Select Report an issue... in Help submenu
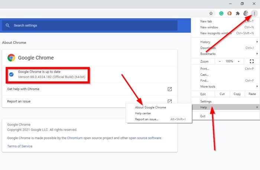This screenshot has width=260, height=170. pos(159,119)
